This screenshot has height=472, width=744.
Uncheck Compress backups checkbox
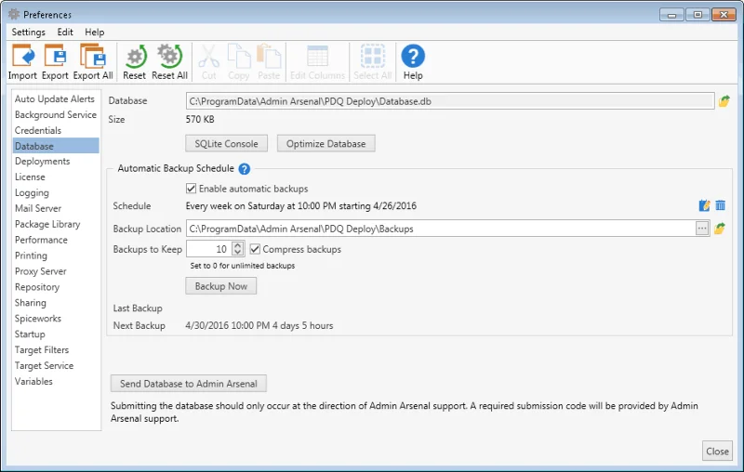tap(255, 249)
